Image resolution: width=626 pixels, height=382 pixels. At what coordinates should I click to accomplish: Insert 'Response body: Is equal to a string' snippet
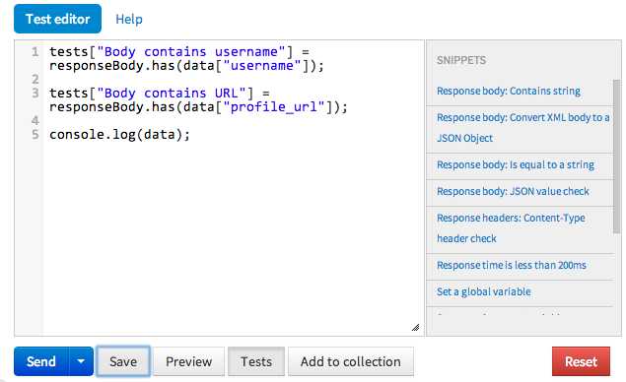coord(516,164)
